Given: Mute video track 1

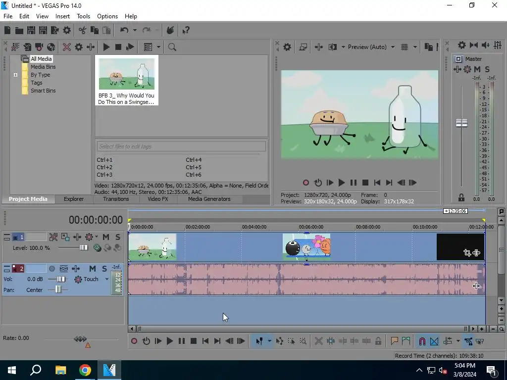Looking at the screenshot, I should 106,237.
